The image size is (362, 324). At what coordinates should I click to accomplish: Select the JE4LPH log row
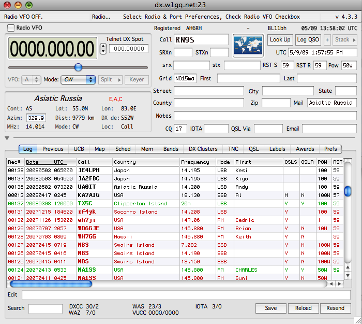coord(175,171)
